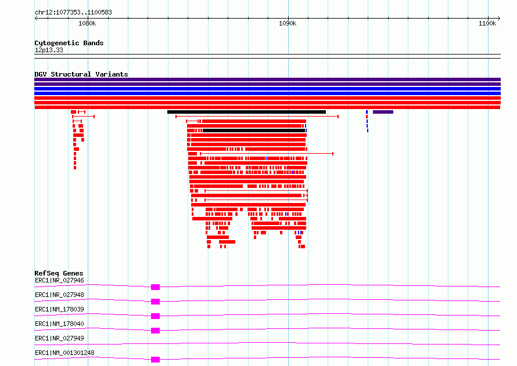The width and height of the screenshot is (517, 366).
Task: Click the magenta exon box of NM_001301248
Action: point(155,360)
